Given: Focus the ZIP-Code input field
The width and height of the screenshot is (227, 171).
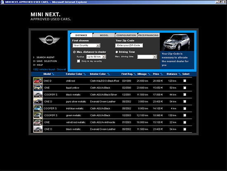Looking at the screenshot, I should (129, 45).
